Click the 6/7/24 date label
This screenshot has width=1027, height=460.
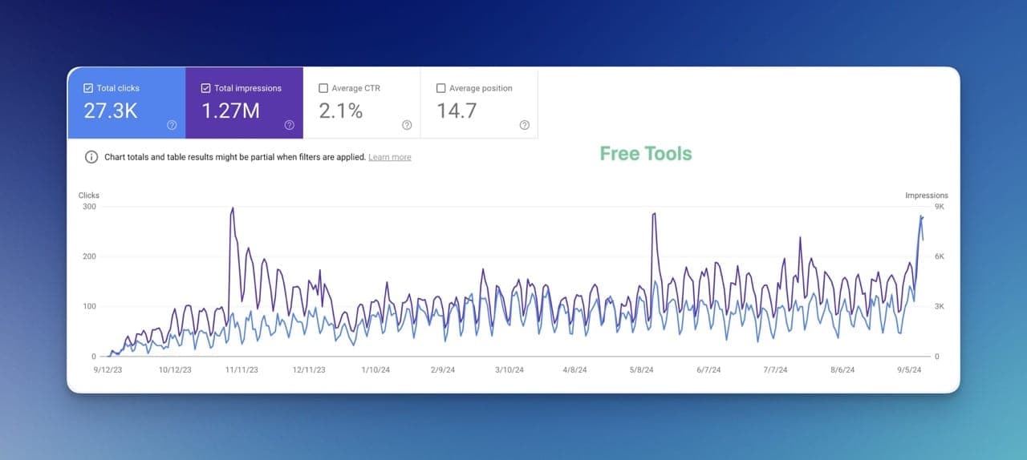(708, 370)
